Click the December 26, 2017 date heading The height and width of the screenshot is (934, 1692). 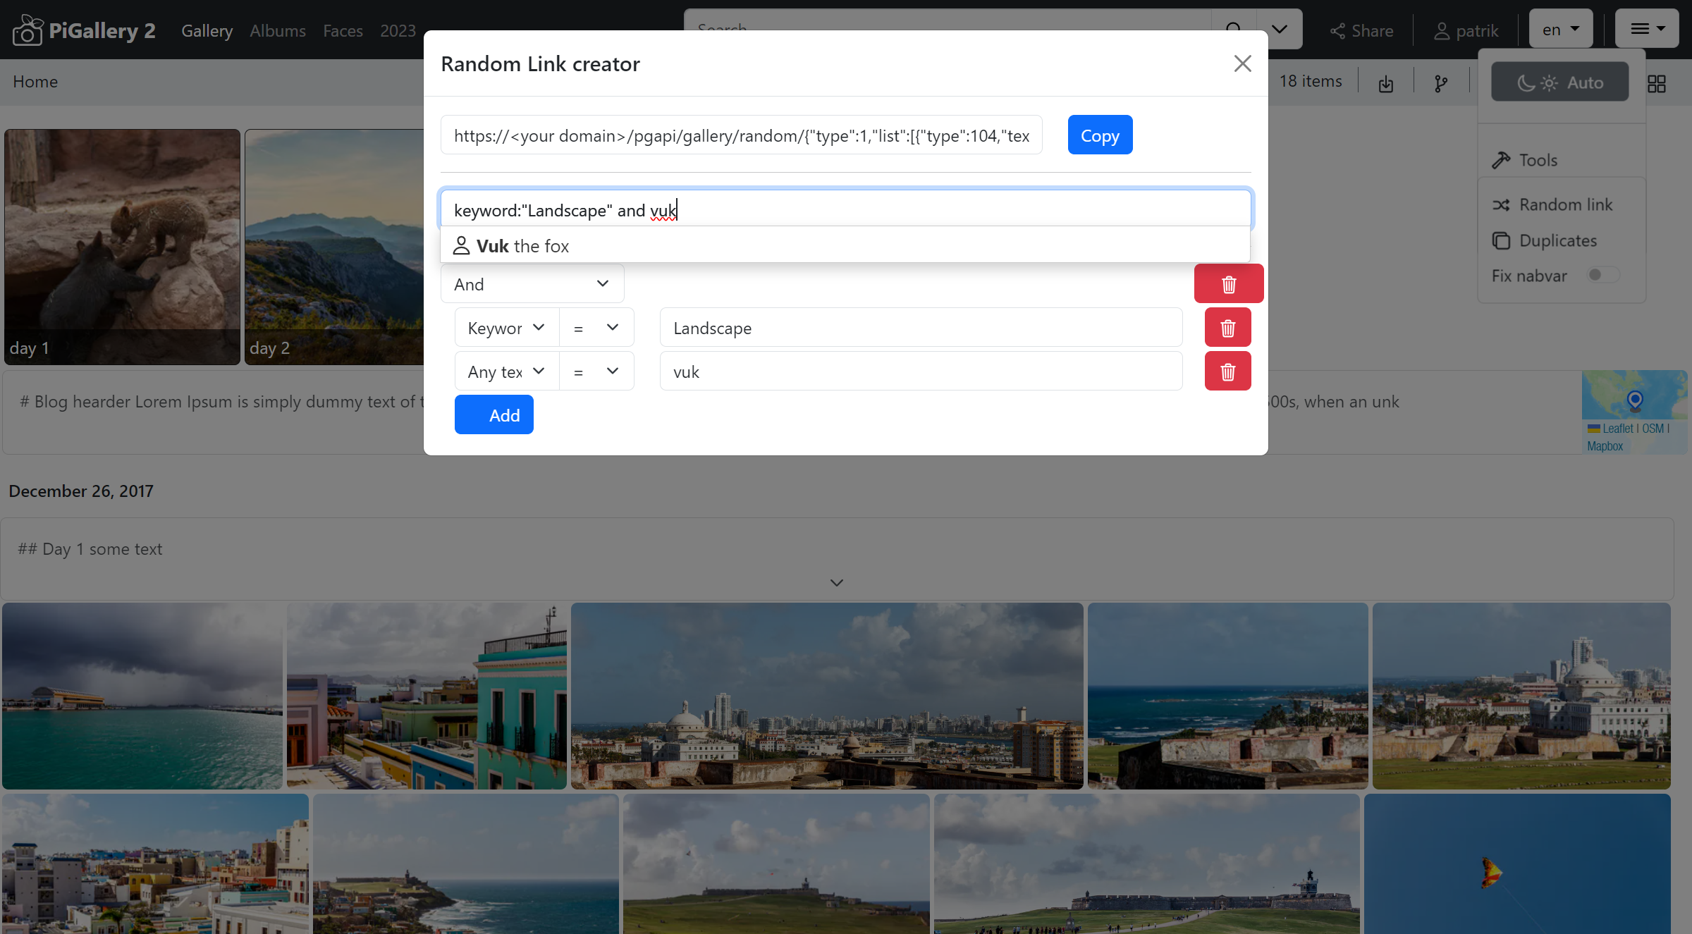pos(81,491)
